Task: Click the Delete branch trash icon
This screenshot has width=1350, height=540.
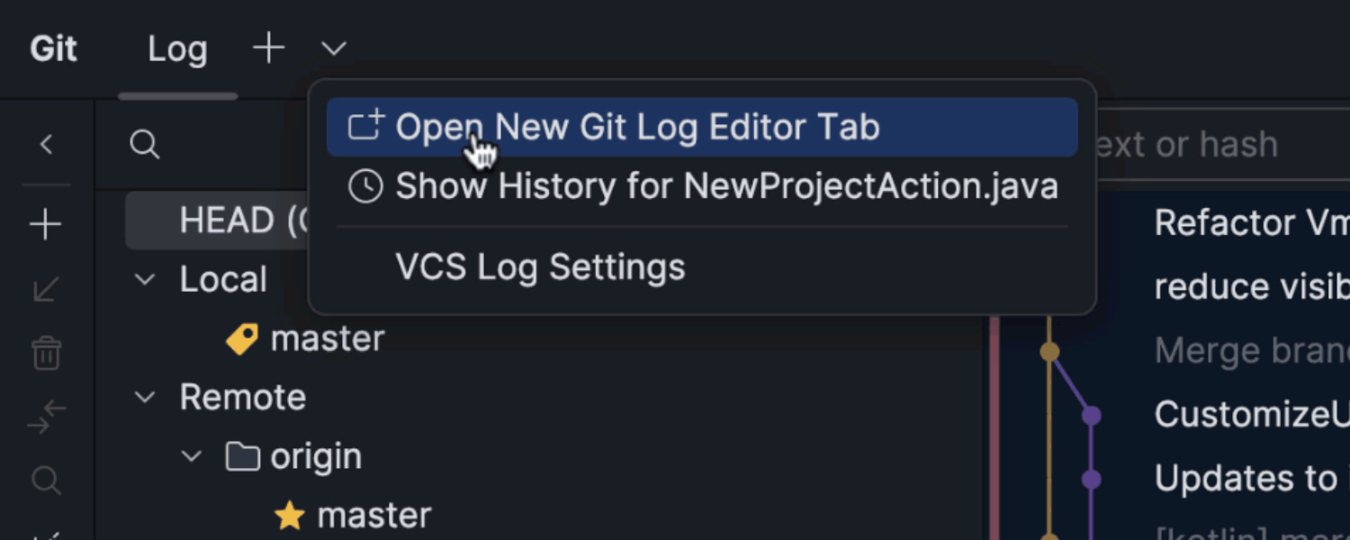Action: (x=46, y=354)
